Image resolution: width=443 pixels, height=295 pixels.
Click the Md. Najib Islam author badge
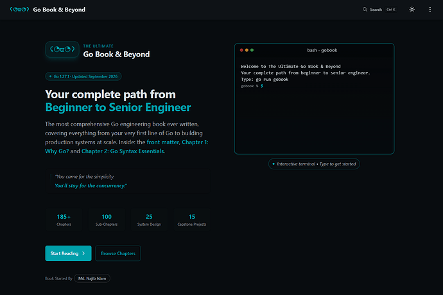[x=92, y=278]
